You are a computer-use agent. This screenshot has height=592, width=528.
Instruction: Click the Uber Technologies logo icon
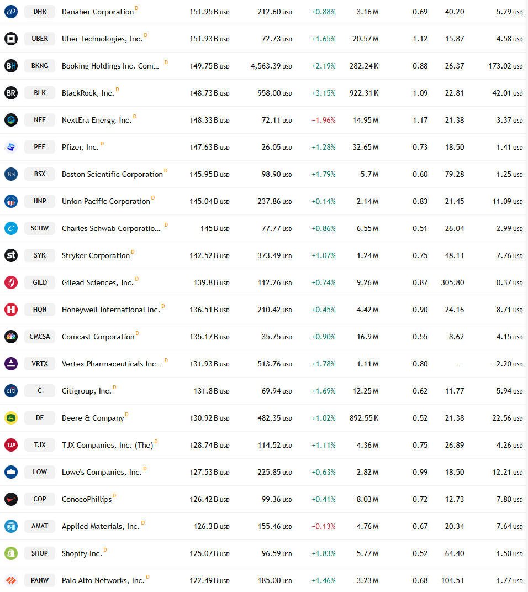click(11, 39)
